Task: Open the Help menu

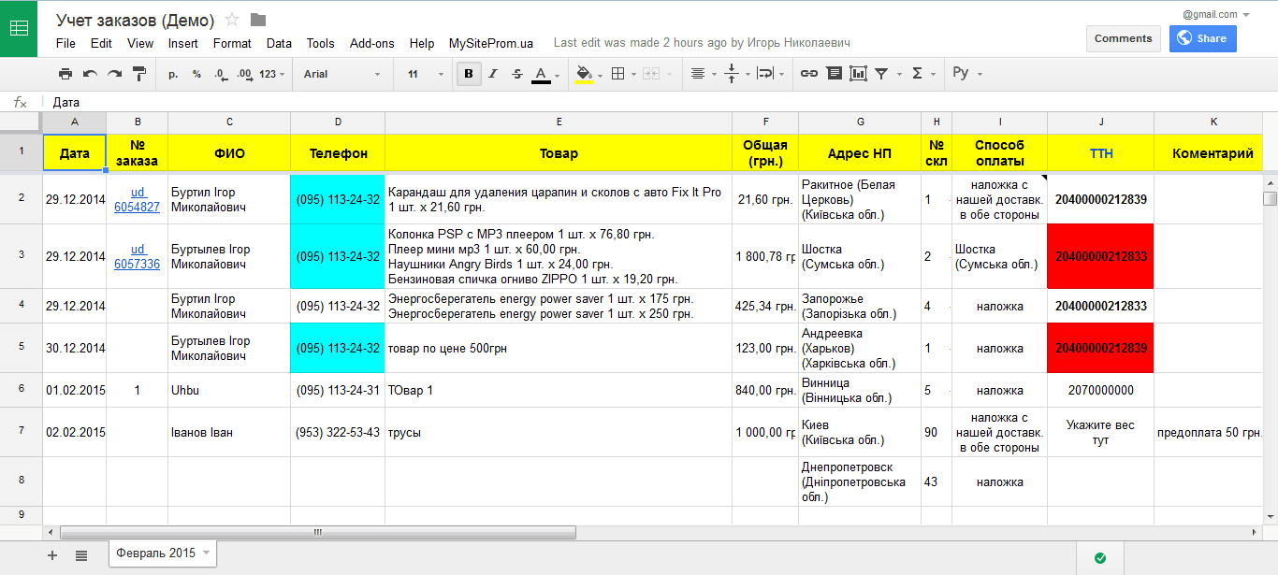Action: [422, 43]
